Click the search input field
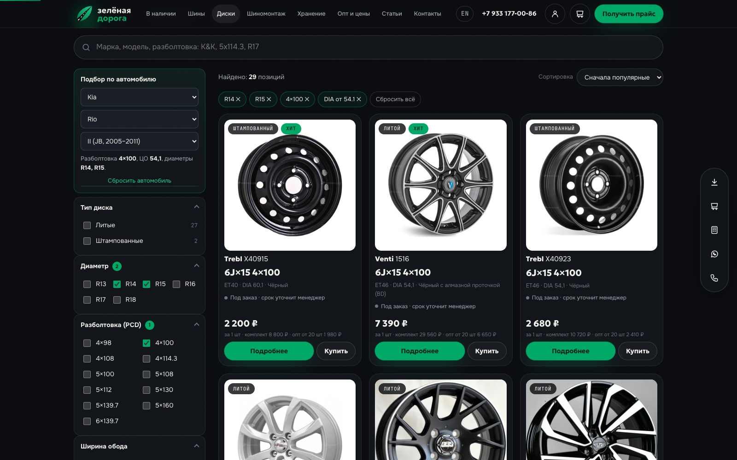This screenshot has width=737, height=460. coord(368,47)
